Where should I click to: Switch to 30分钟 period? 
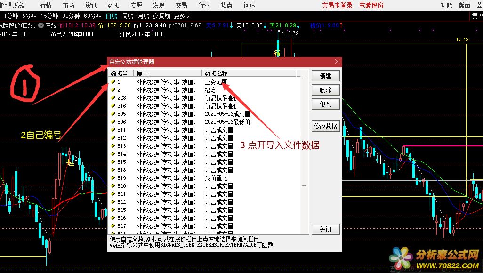tap(71, 16)
